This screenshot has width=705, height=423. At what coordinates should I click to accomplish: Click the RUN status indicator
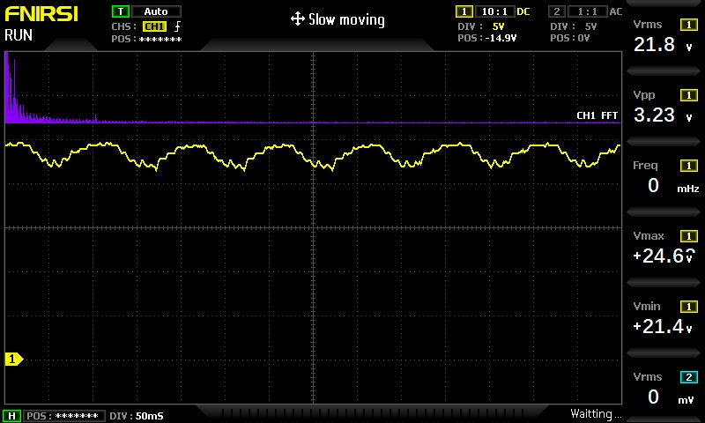19,35
